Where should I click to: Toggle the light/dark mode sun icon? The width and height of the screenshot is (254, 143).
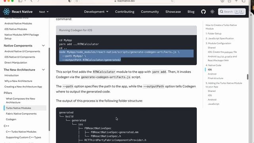pyautogui.click(x=212, y=12)
